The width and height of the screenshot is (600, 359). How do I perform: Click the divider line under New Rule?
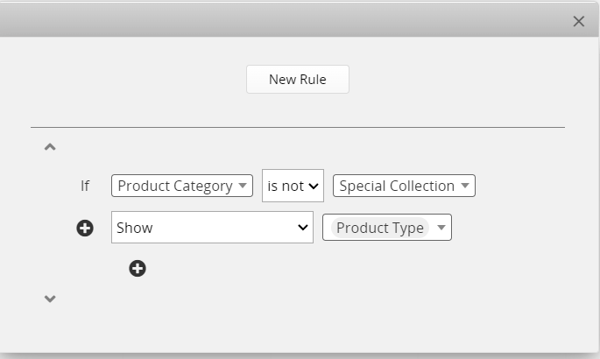[x=297, y=127]
